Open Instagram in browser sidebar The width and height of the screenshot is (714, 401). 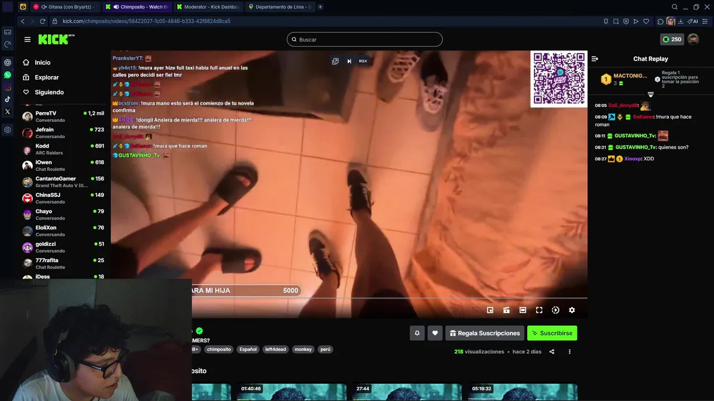(x=7, y=87)
